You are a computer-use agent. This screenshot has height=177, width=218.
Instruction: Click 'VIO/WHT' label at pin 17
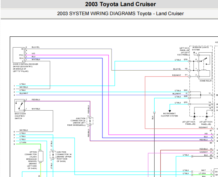click(204, 152)
